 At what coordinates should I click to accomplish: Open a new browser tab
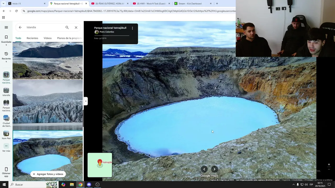click(x=217, y=4)
